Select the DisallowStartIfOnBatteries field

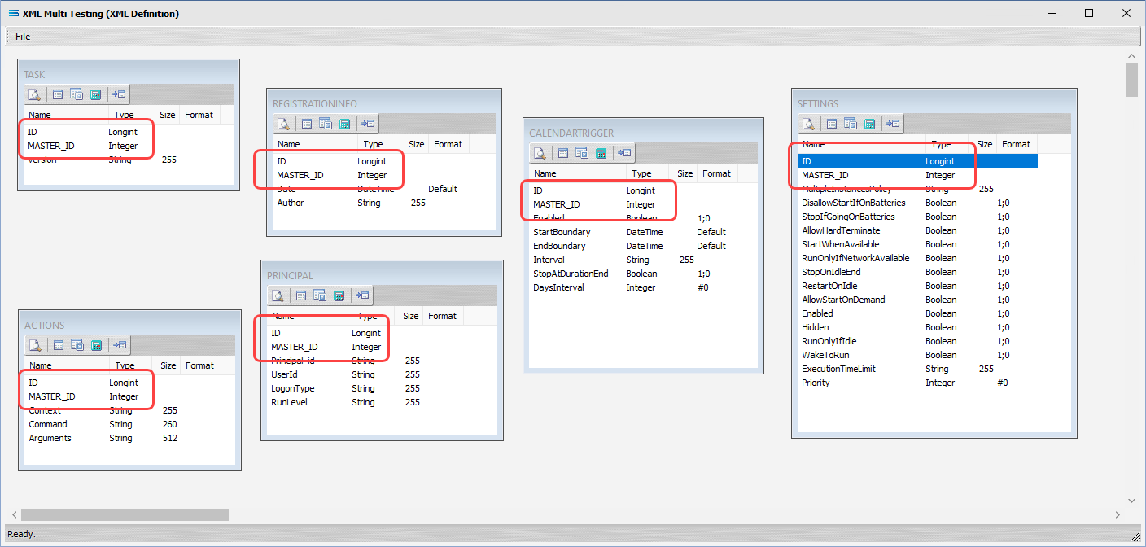[x=917, y=203]
